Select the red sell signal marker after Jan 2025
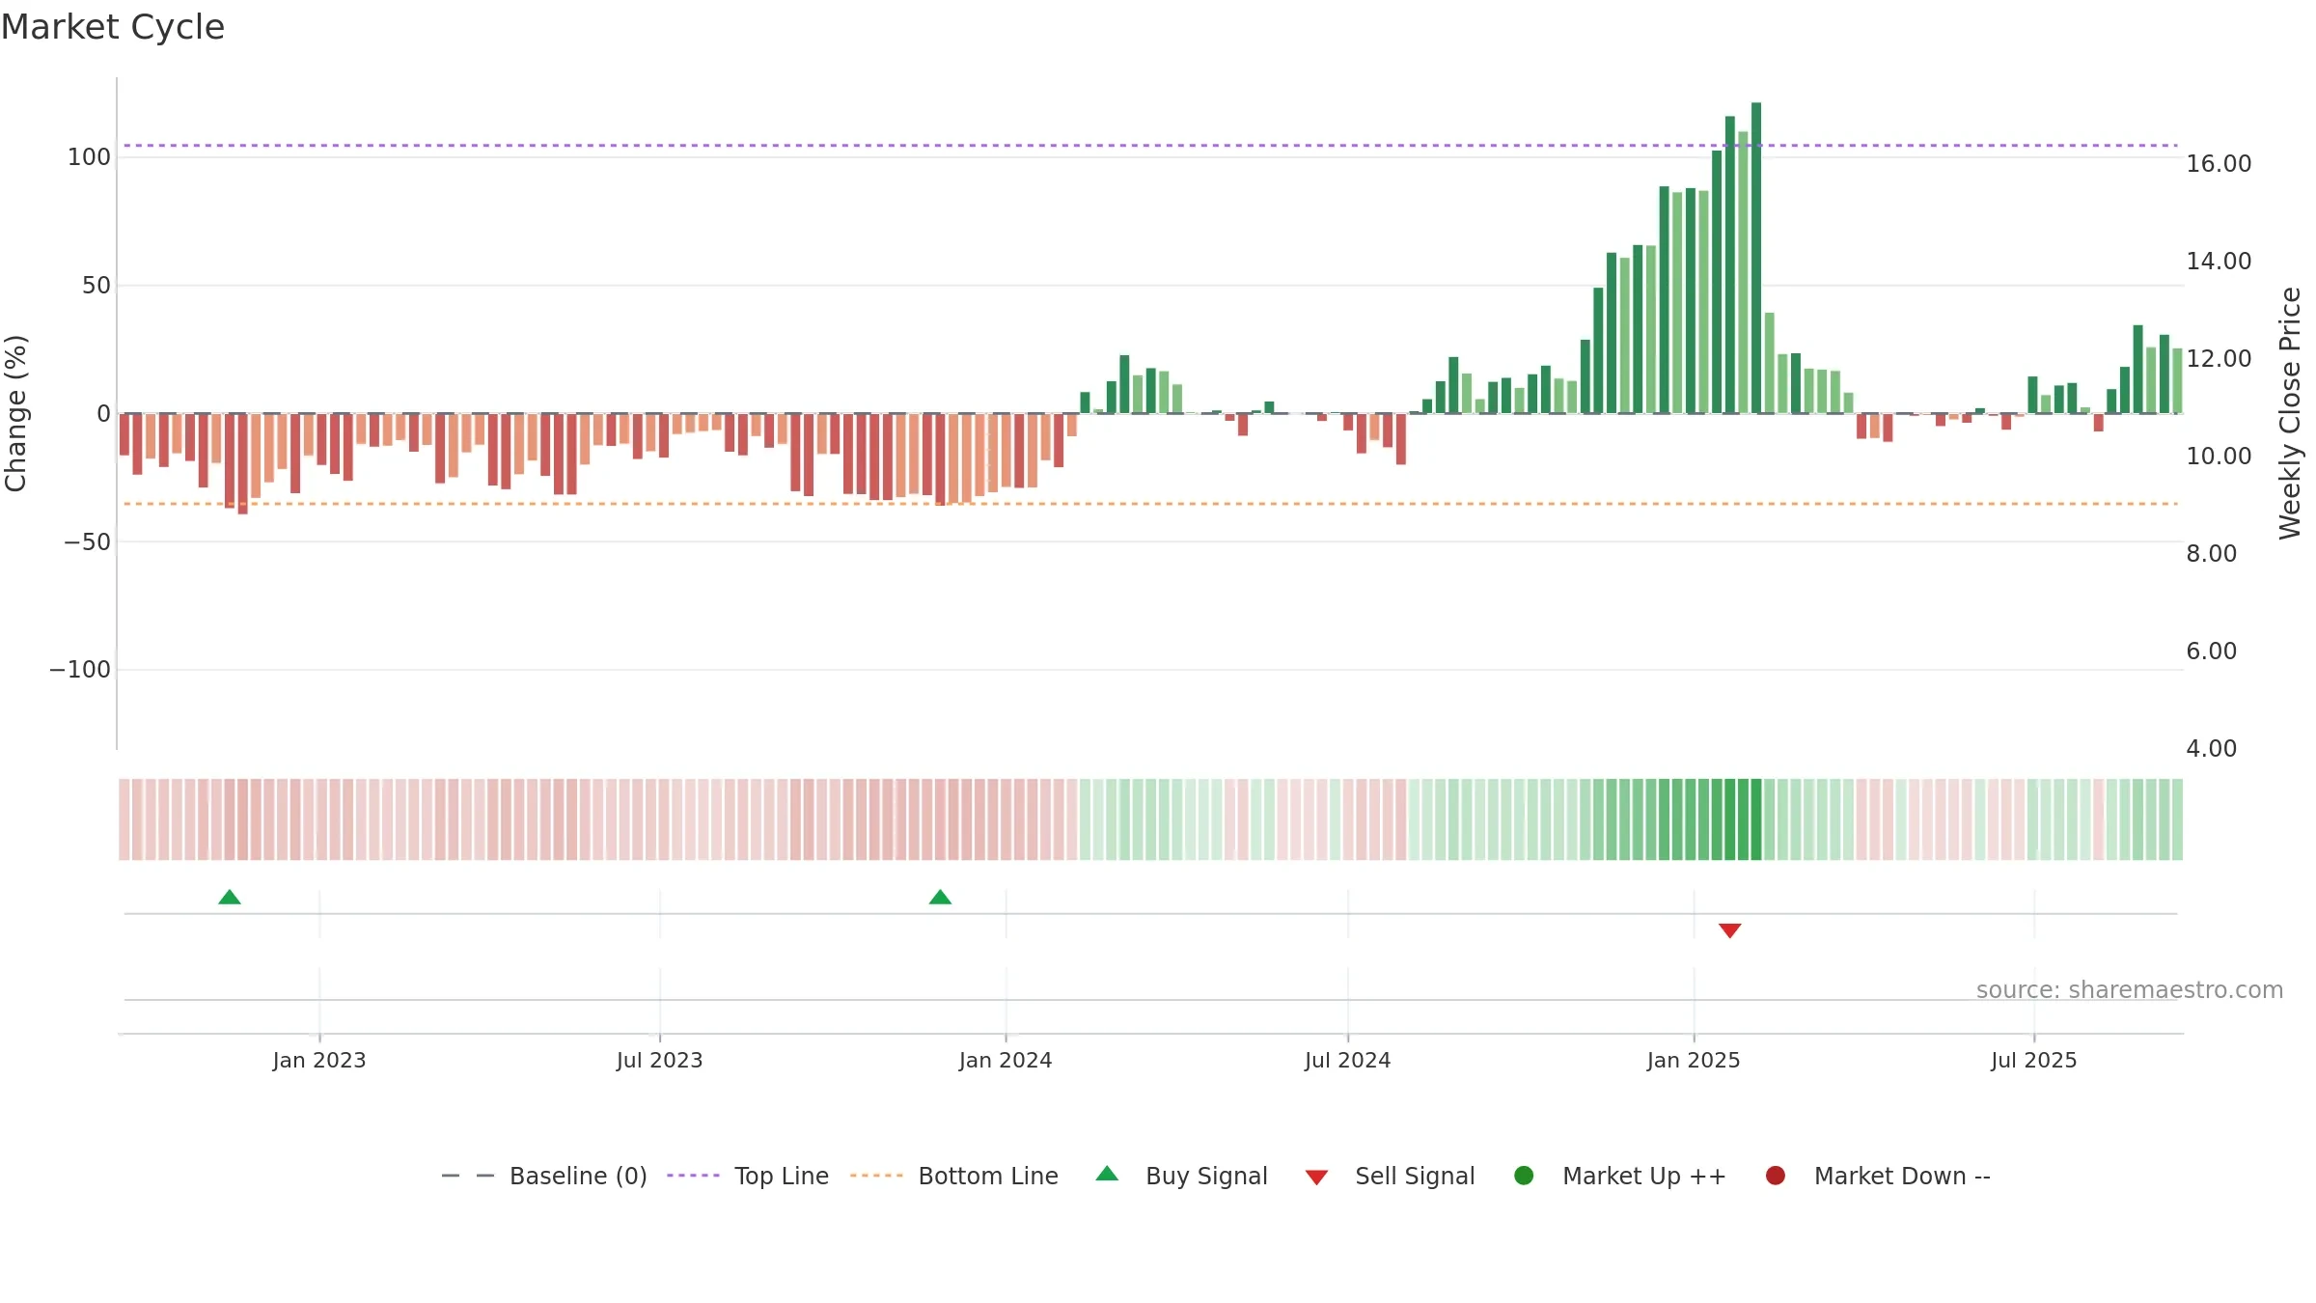The width and height of the screenshot is (2316, 1303). tap(1729, 930)
